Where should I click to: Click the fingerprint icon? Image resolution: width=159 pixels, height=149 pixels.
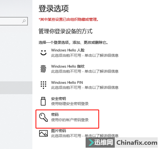(x=43, y=69)
